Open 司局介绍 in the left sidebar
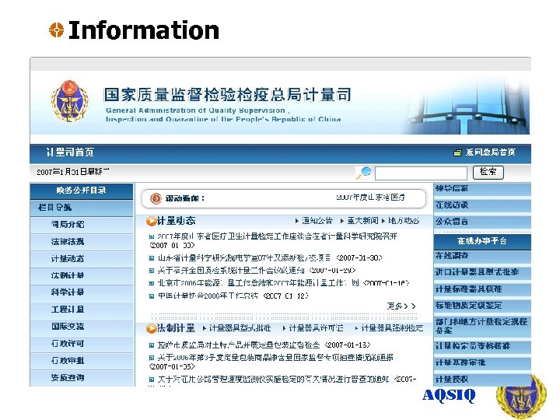Viewport: 560px width, 420px height. tap(68, 225)
